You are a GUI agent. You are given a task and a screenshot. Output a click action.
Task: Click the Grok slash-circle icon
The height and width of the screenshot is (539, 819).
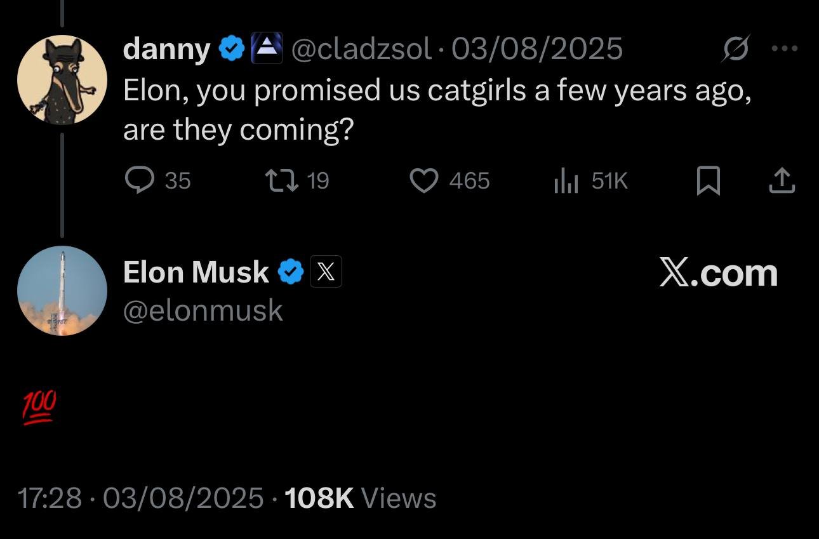pyautogui.click(x=735, y=48)
